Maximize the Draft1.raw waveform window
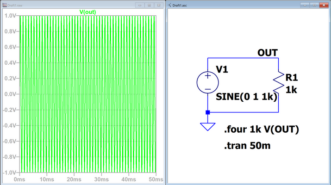The height and width of the screenshot is (185, 331). pyautogui.click(x=149, y=5)
